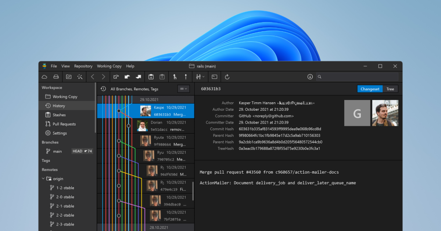Expand the branch filter dropdown next to All Branches

[183, 89]
